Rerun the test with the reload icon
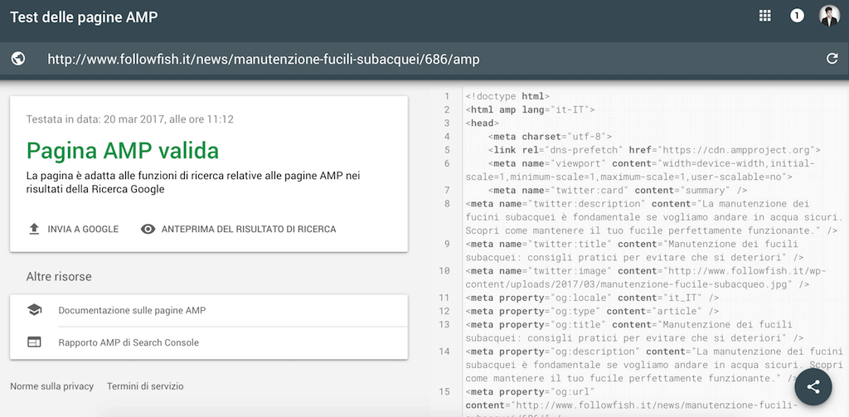The width and height of the screenshot is (849, 417). coord(832,59)
